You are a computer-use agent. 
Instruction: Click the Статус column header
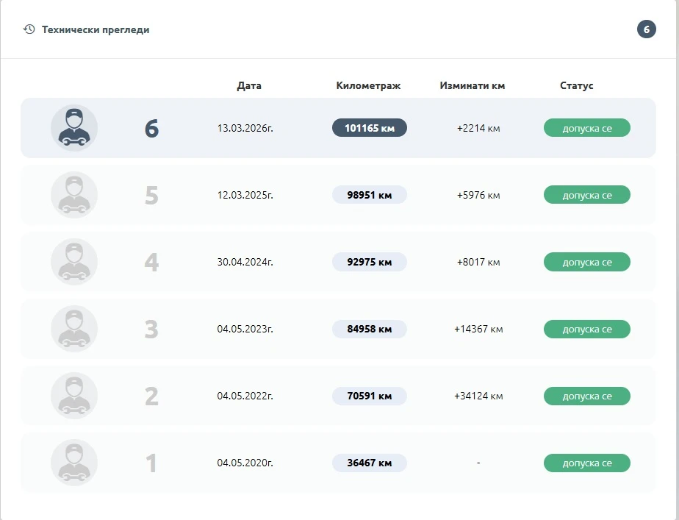(576, 85)
